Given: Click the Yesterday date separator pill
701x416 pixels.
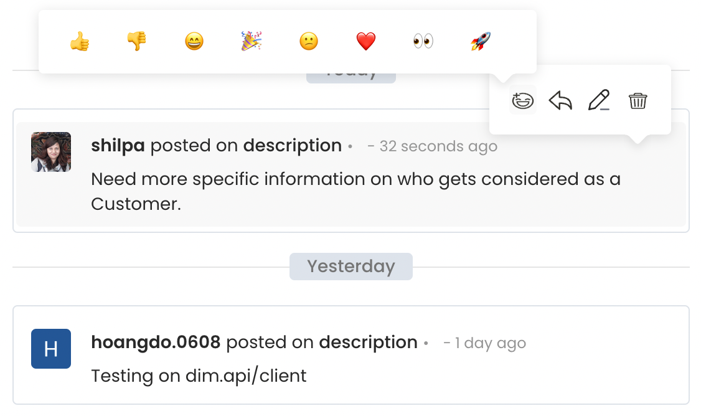Looking at the screenshot, I should (350, 267).
